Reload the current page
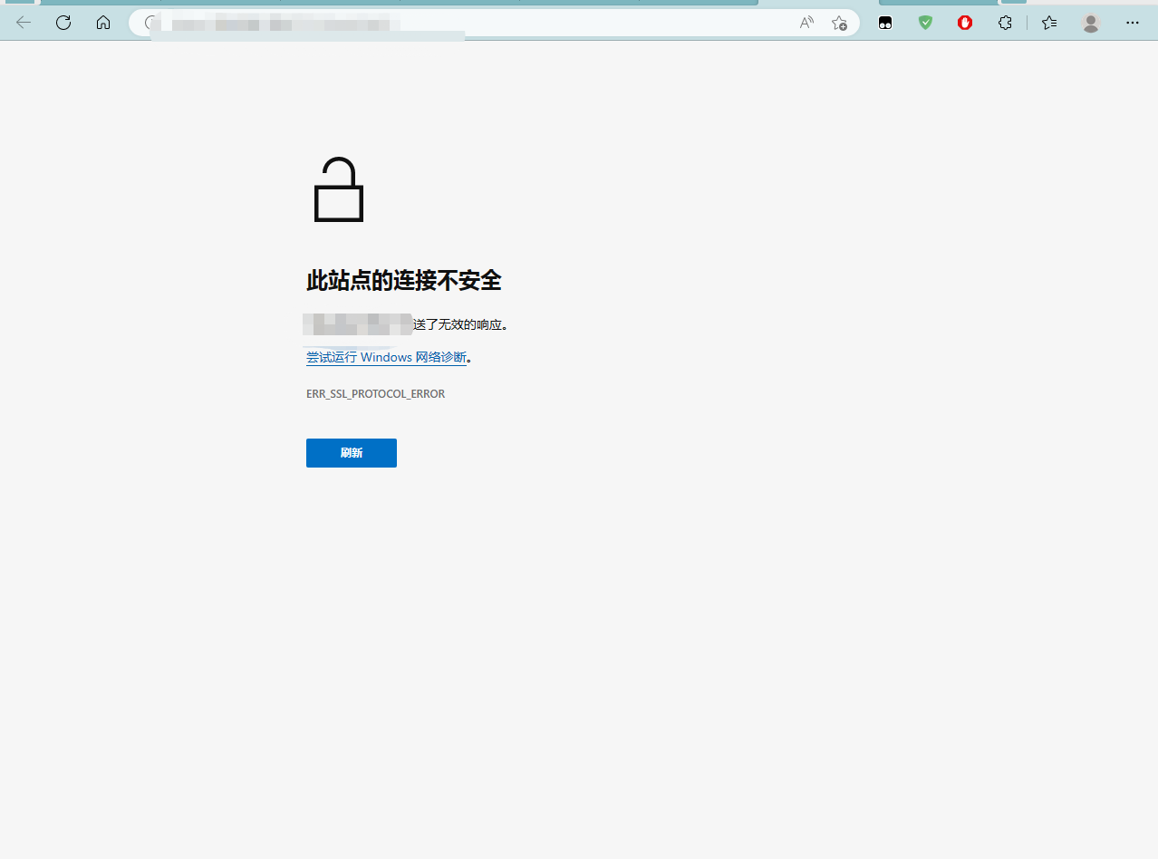Viewport: 1158px width, 859px height. click(63, 23)
